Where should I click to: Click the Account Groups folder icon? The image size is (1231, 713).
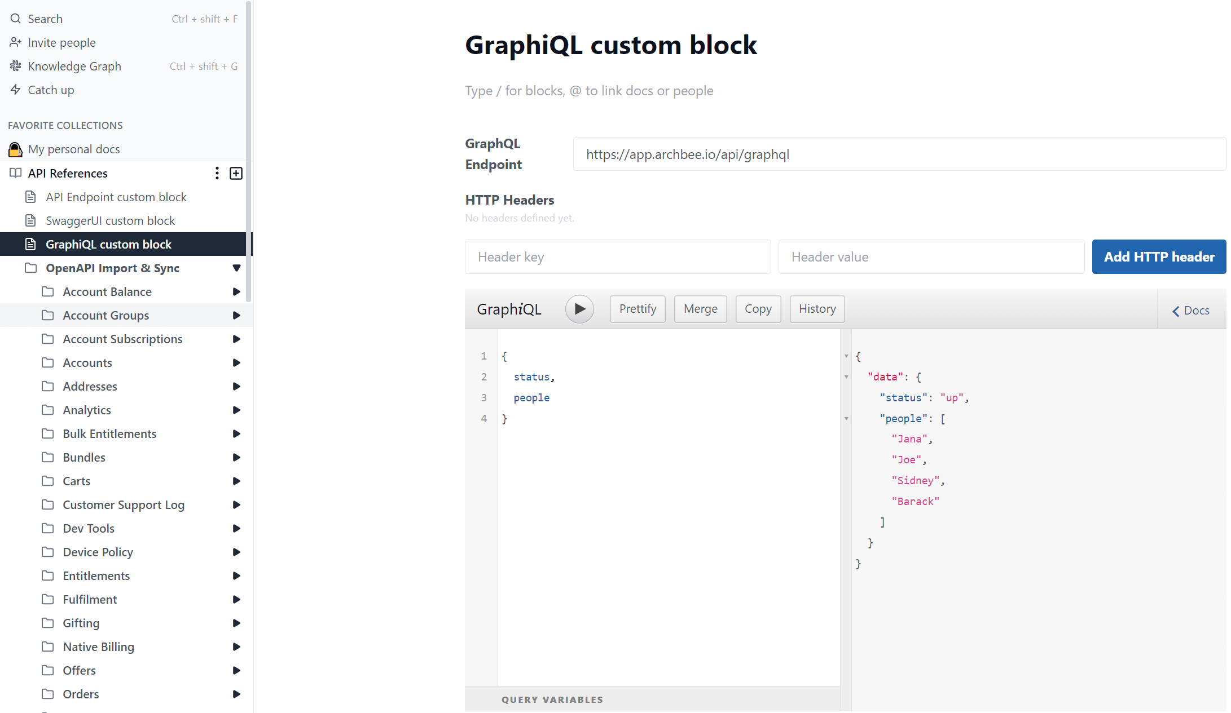48,315
